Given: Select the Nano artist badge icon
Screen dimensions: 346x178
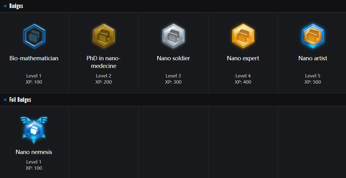Looking at the screenshot, I should point(313,36).
